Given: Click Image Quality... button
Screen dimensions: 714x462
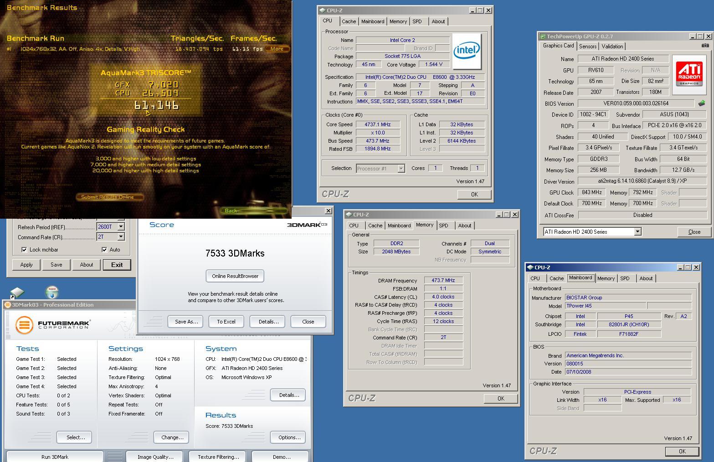Looking at the screenshot, I should coord(155,457).
